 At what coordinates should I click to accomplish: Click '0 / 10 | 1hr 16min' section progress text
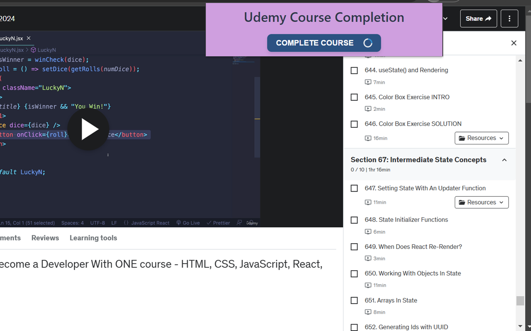pos(370,170)
